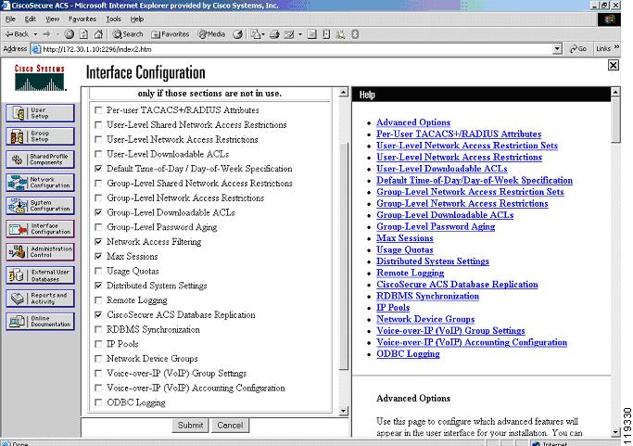
Task: Open the Favorites menu
Action: tap(82, 19)
